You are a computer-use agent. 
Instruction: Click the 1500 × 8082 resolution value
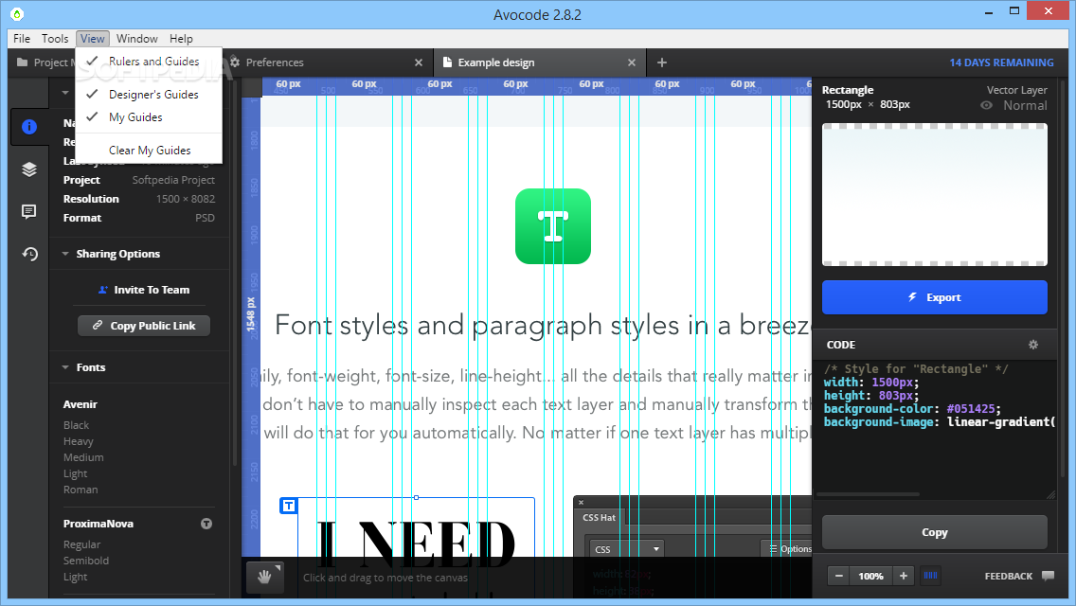186,199
